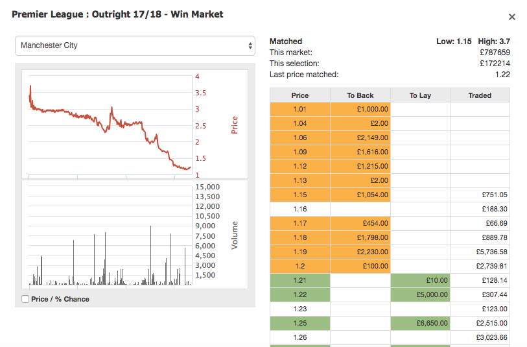Click the dropdown arrows on team selector
This screenshot has width=527, height=347.
[x=250, y=45]
